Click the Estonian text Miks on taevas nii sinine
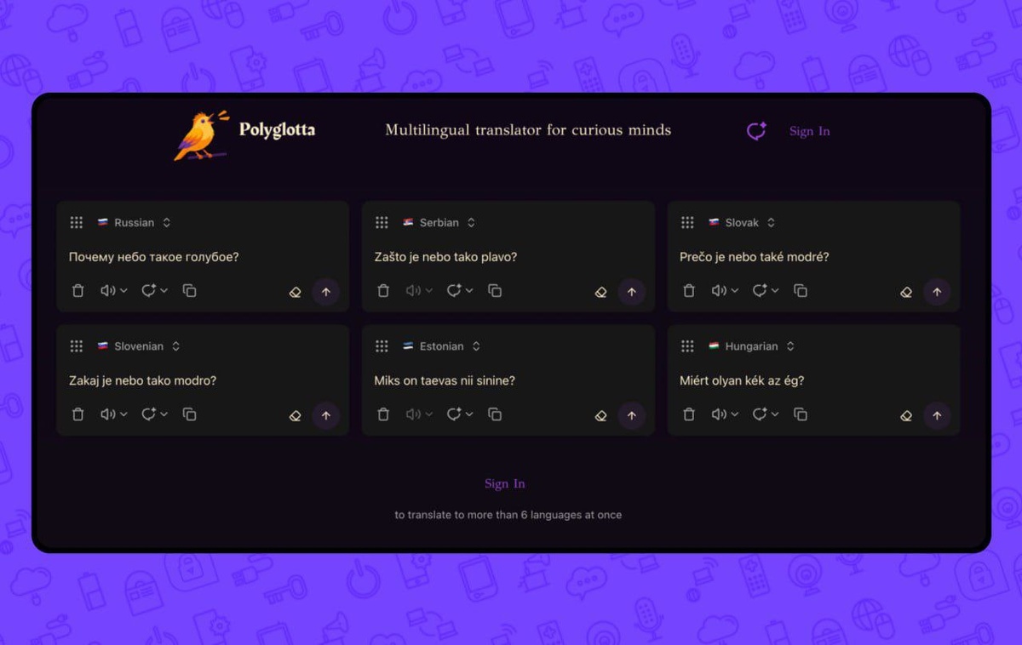 click(445, 380)
